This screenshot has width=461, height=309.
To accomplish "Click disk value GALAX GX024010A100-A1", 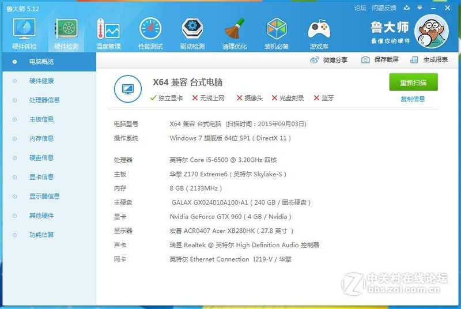I will click(x=241, y=202).
